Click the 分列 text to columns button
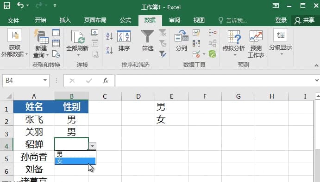 [x=181, y=40]
